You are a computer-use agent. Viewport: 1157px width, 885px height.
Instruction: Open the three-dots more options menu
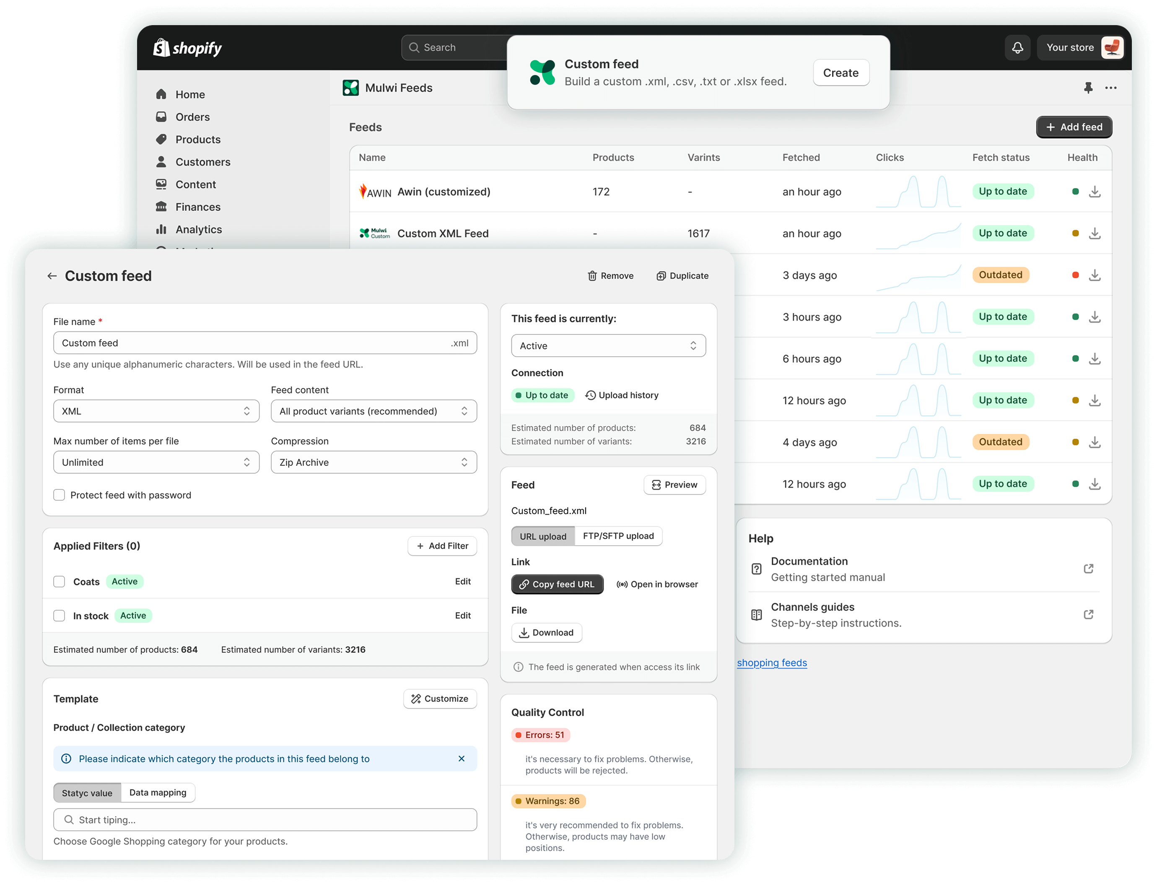click(x=1110, y=88)
